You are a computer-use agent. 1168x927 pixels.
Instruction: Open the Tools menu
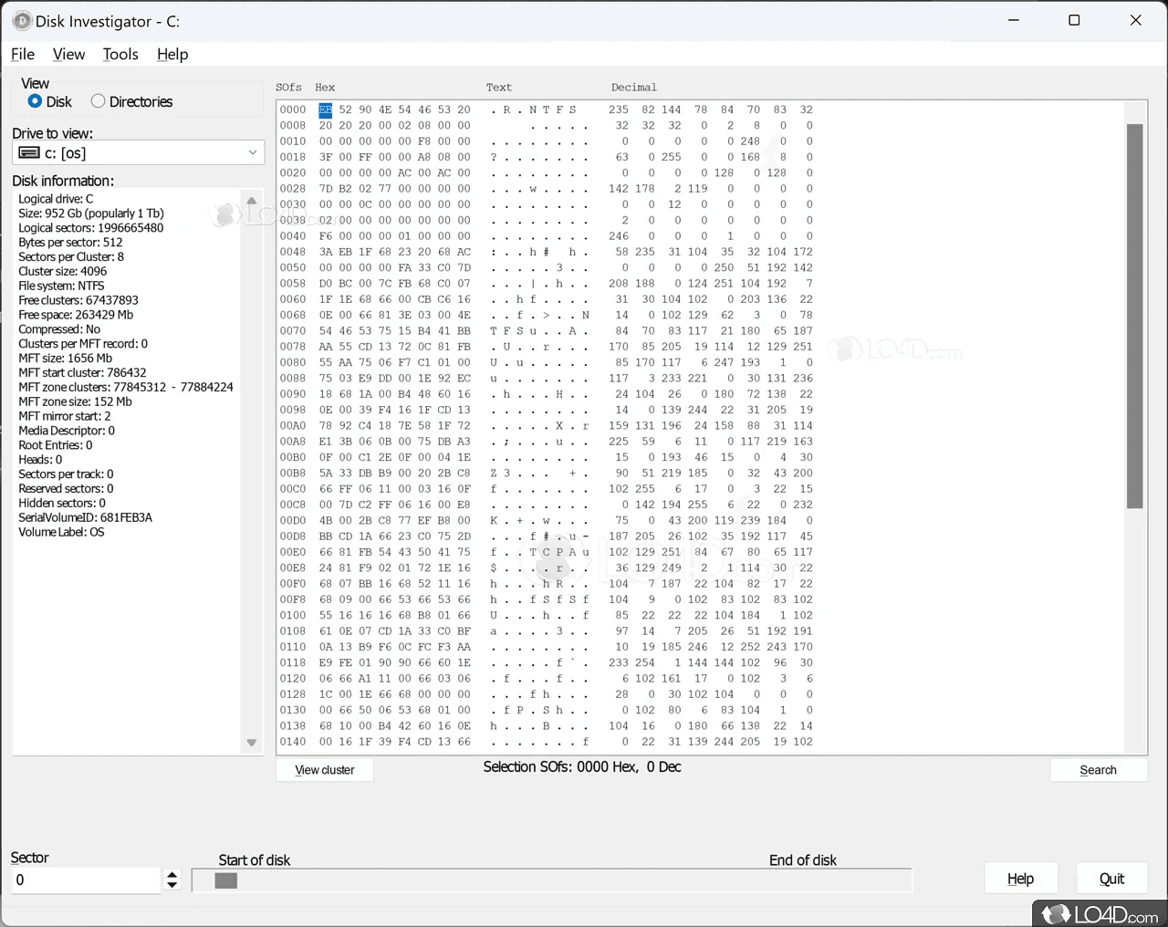120,54
